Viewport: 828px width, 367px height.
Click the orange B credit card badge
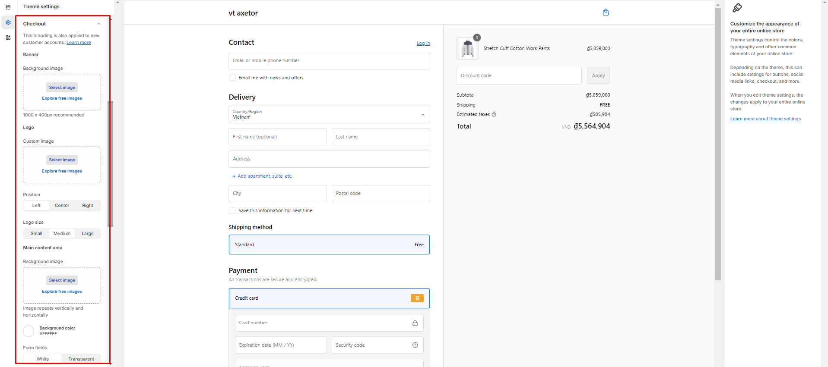click(417, 298)
